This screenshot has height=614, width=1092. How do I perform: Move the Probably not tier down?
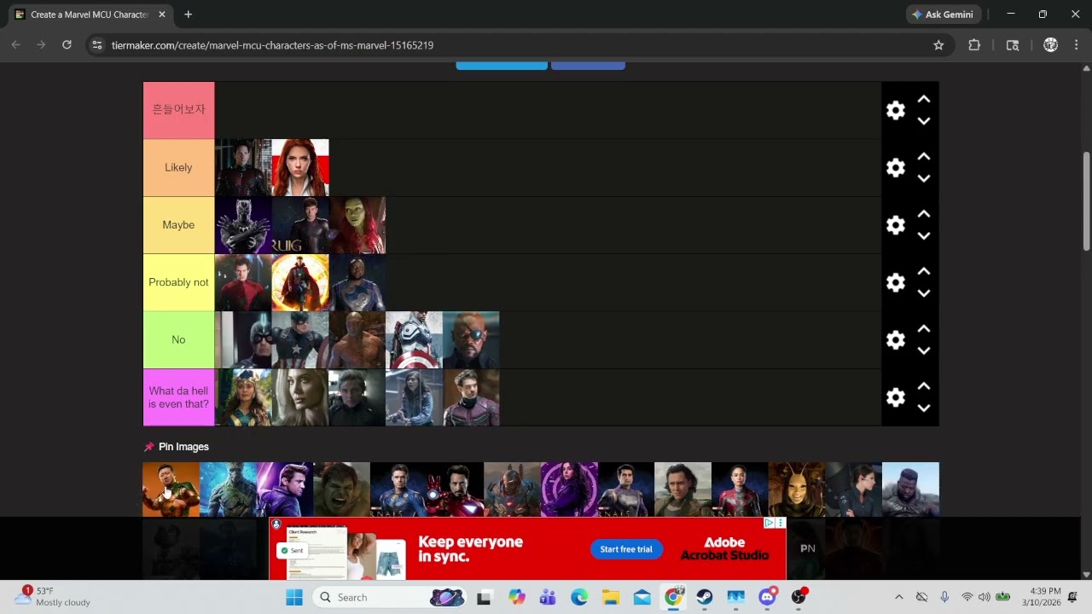click(x=923, y=293)
